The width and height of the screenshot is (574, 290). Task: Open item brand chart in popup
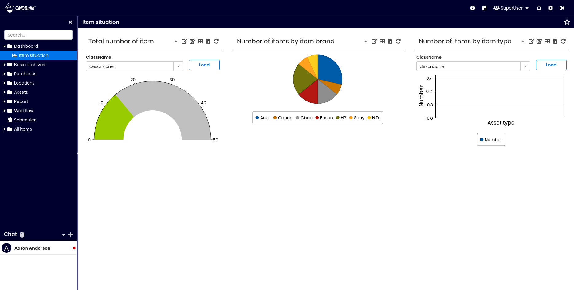(x=374, y=41)
